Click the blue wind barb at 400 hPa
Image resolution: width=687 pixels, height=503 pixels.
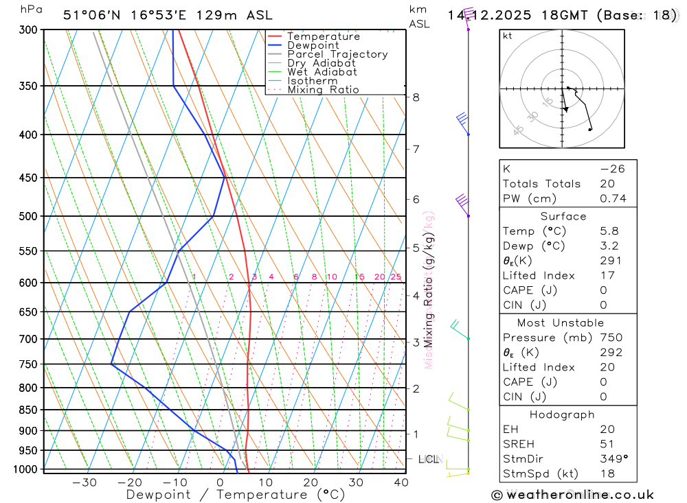(462, 124)
